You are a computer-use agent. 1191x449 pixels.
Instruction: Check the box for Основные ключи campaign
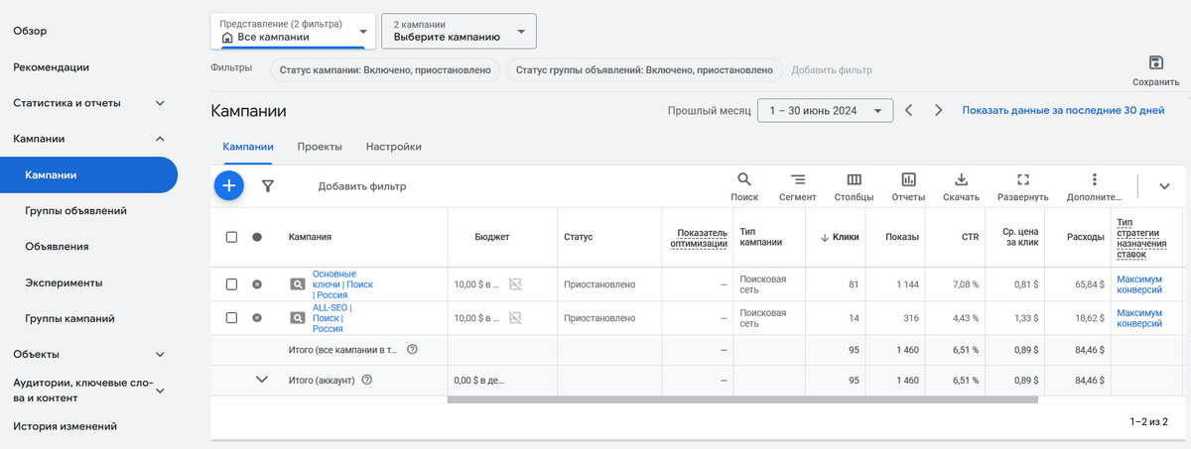tap(232, 284)
